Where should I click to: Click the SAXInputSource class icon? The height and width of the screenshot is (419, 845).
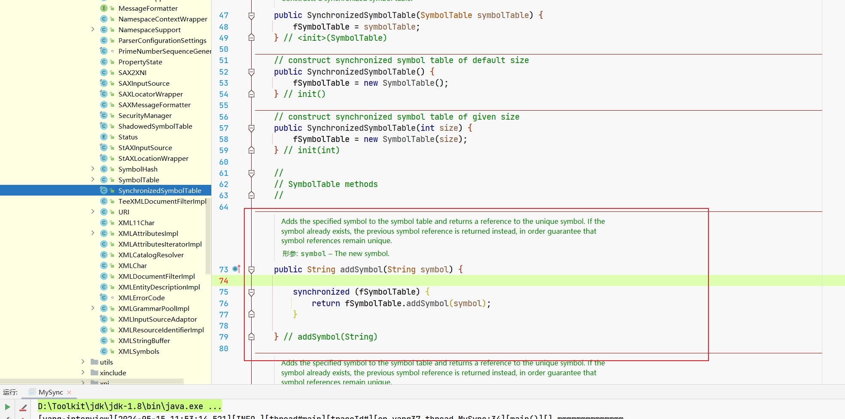104,83
